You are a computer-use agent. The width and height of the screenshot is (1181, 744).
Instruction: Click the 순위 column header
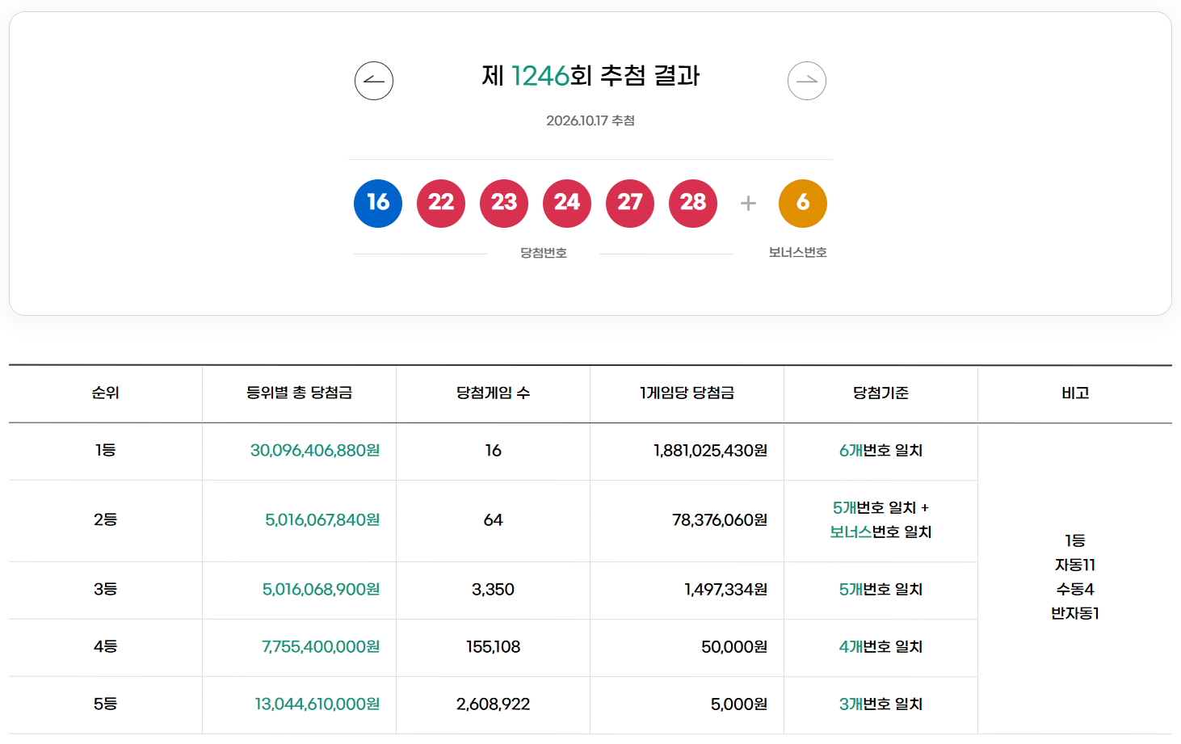106,393
